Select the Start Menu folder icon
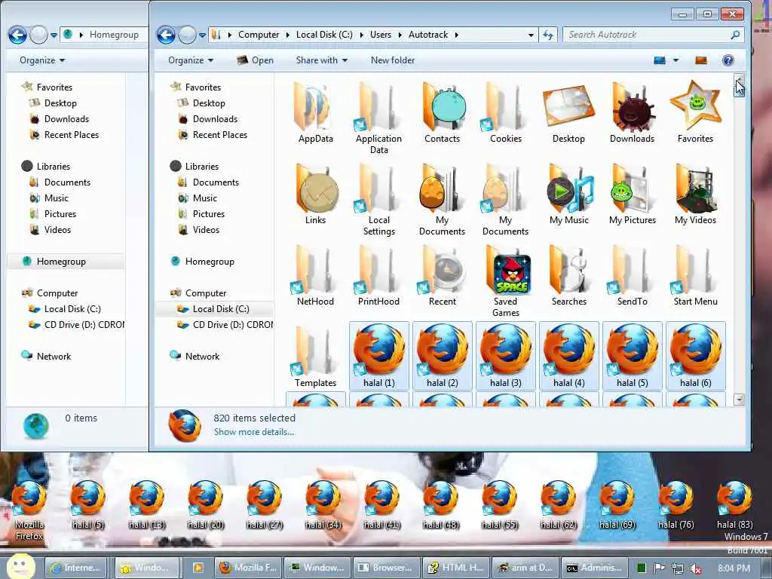This screenshot has width=772, height=579. 695,275
